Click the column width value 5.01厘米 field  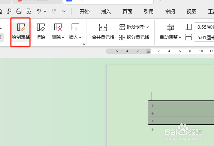pyautogui.click(x=204, y=37)
